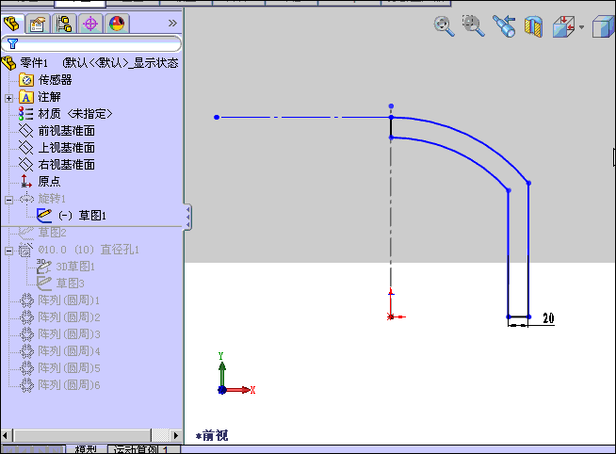Click the 20 dimension value
Screen dimensions: 616x454
click(548, 318)
